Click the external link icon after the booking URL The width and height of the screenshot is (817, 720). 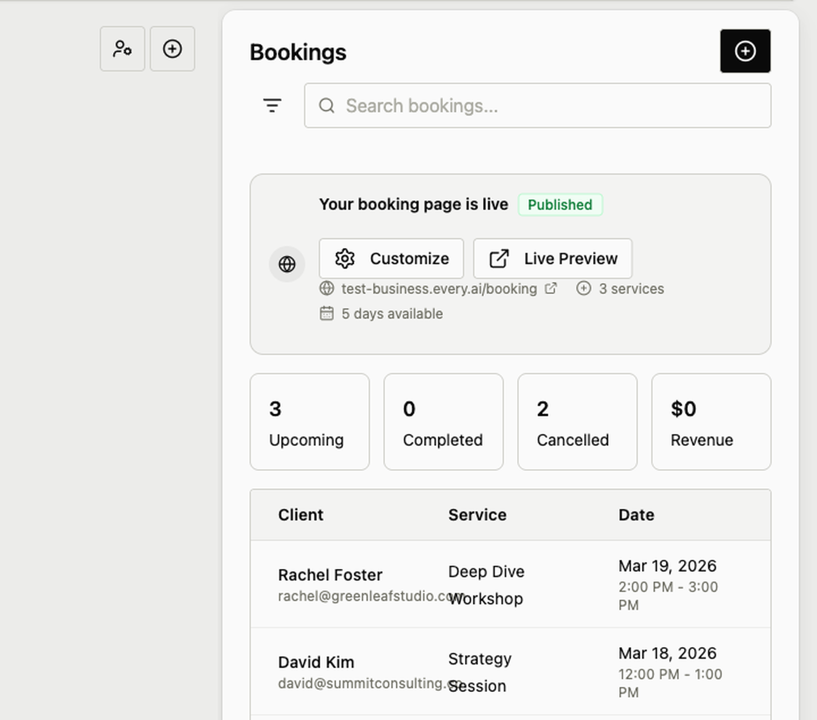550,288
